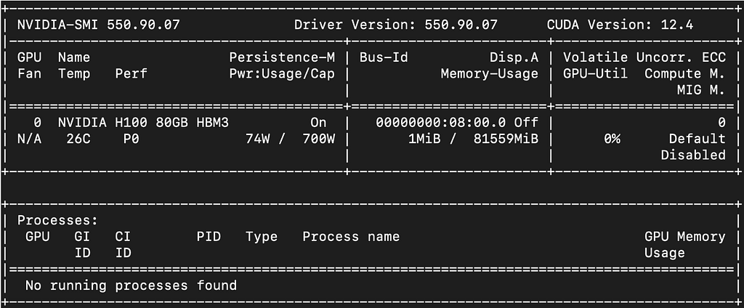Image resolution: width=744 pixels, height=308 pixels.
Task: Click the CUDA Version 12.4 text
Action: (x=620, y=25)
